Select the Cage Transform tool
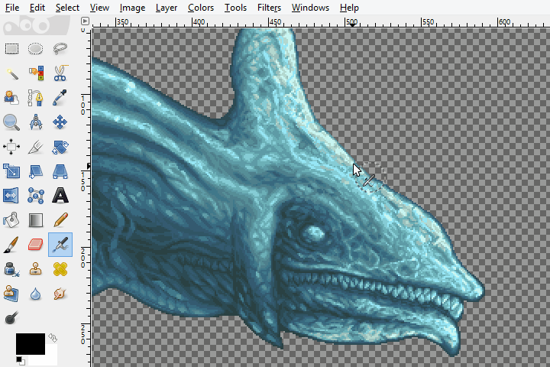The width and height of the screenshot is (550, 367). (x=36, y=196)
